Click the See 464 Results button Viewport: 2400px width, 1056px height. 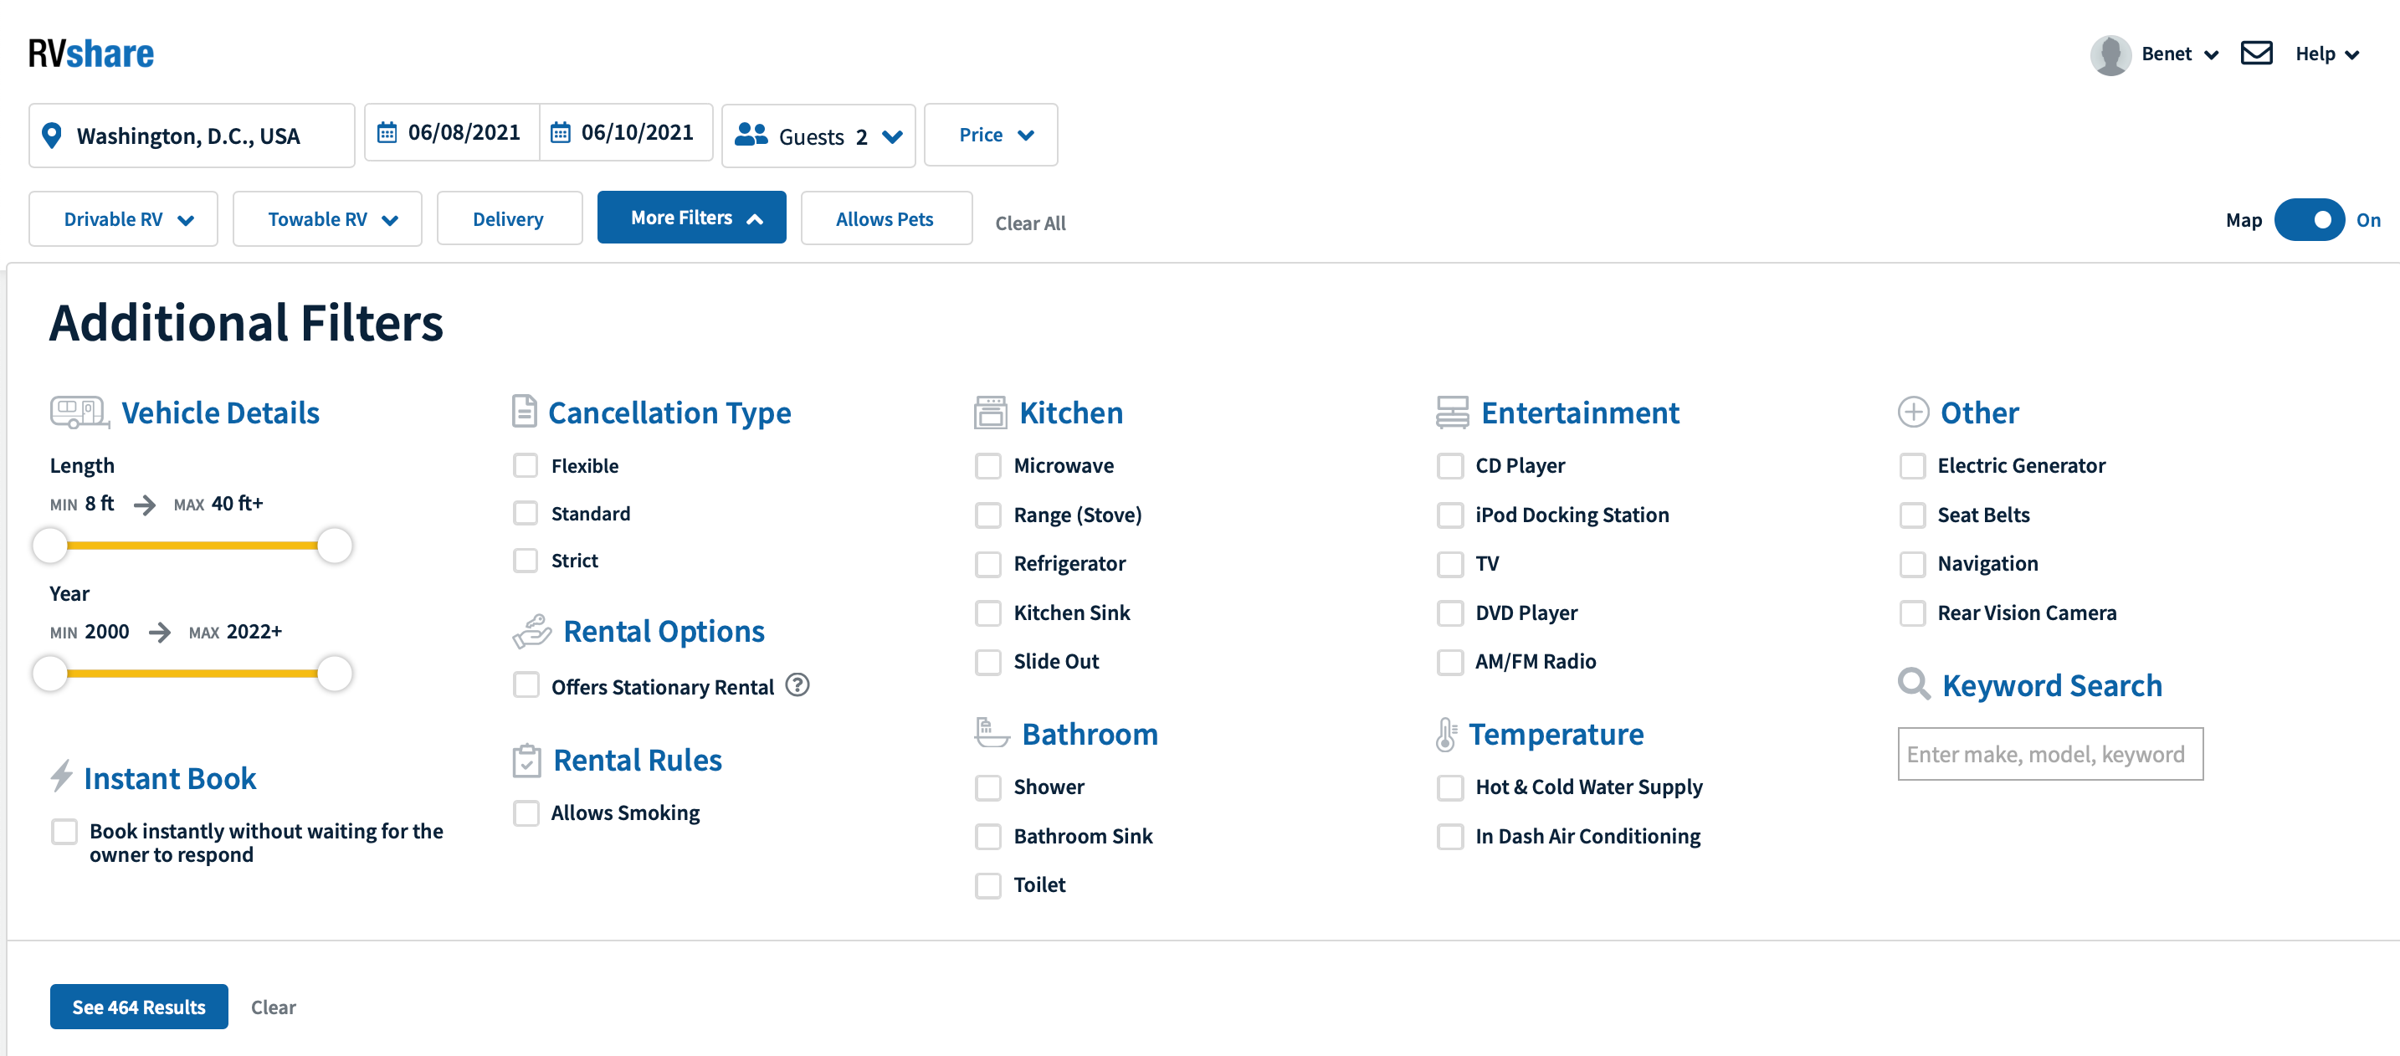[x=139, y=1007]
